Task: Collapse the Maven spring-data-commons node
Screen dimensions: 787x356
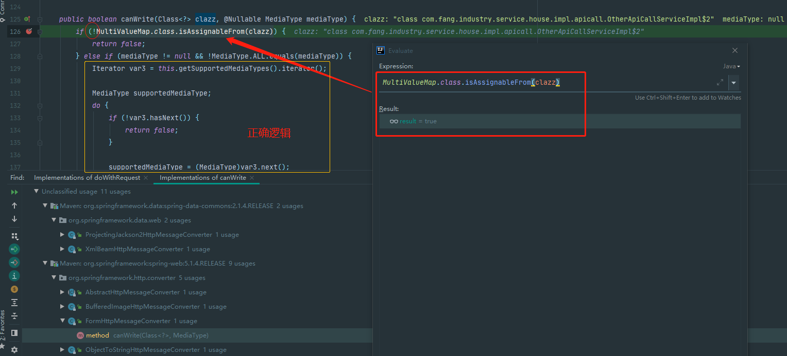Action: [45, 206]
